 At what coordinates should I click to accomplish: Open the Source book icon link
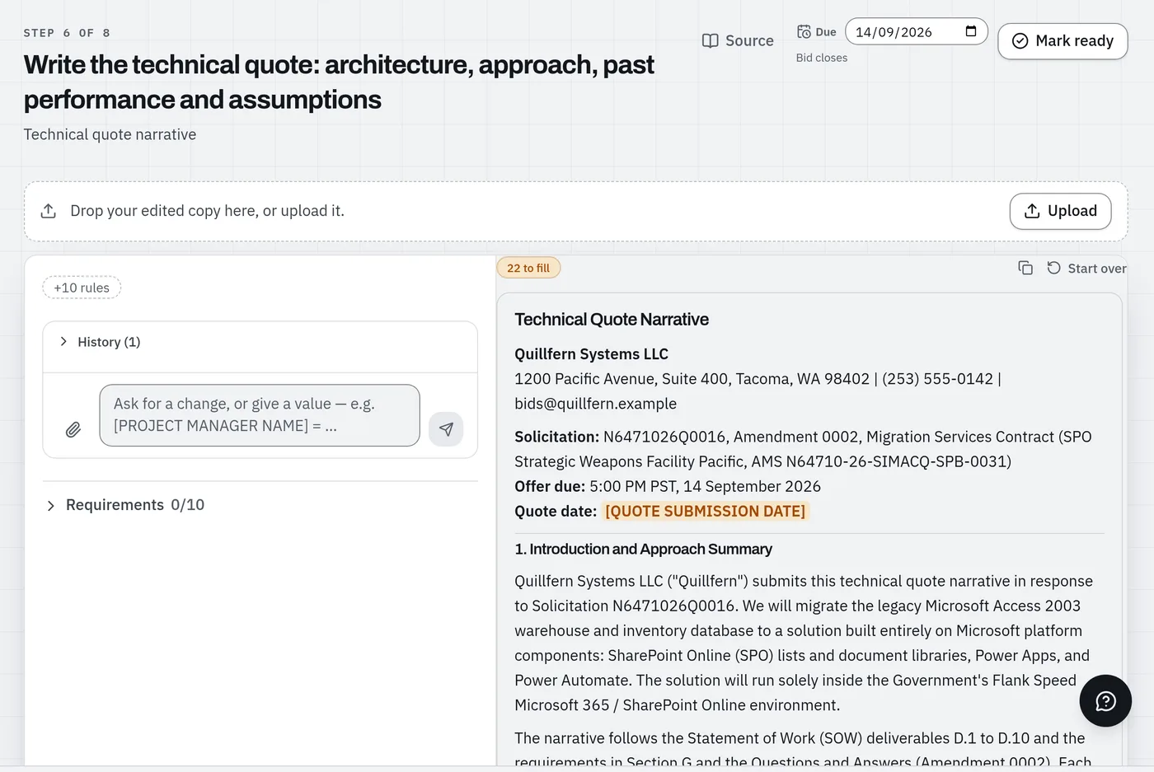737,40
